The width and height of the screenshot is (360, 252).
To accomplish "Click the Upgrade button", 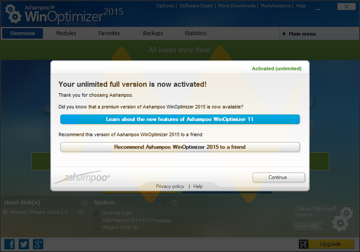I will (x=331, y=244).
